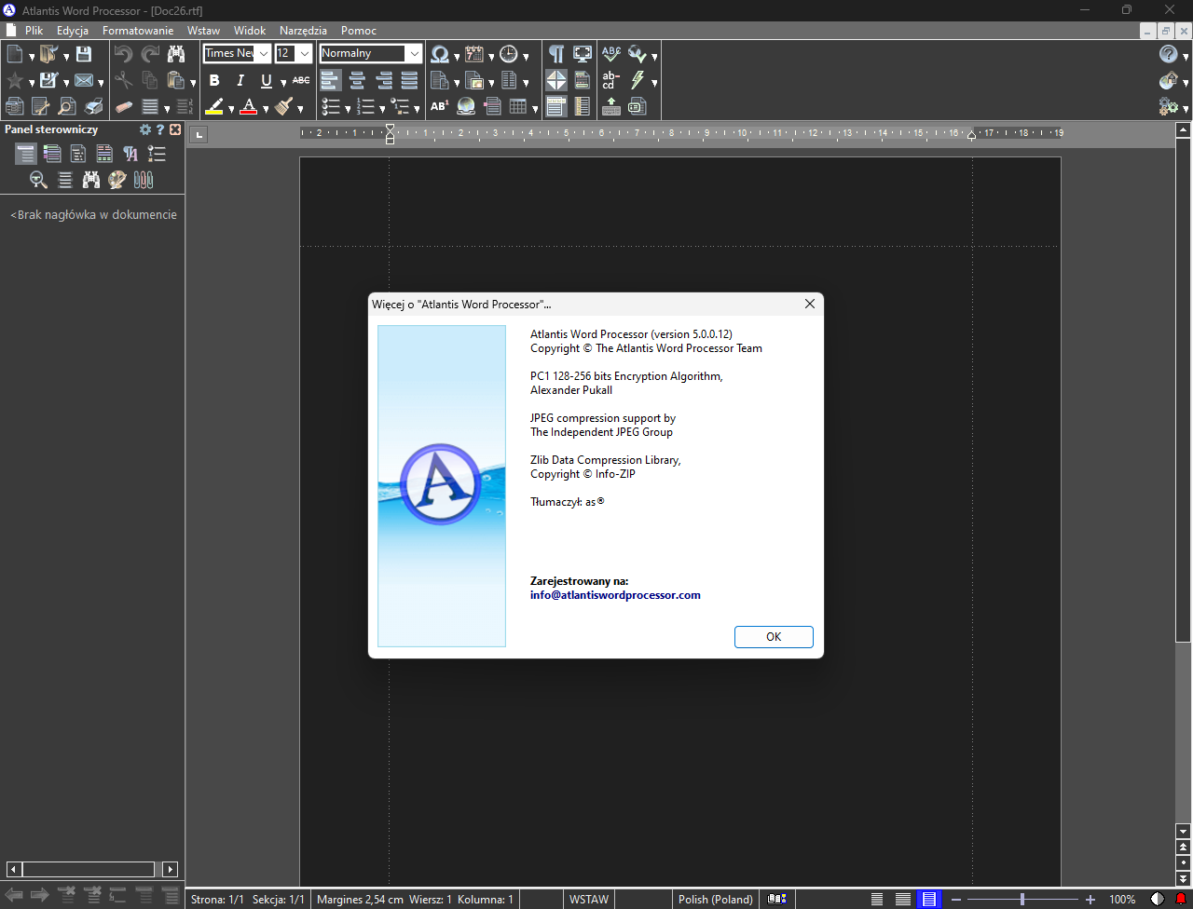Screen dimensions: 1193x909
Task: Set paragraph alignment to right
Action: (x=383, y=80)
